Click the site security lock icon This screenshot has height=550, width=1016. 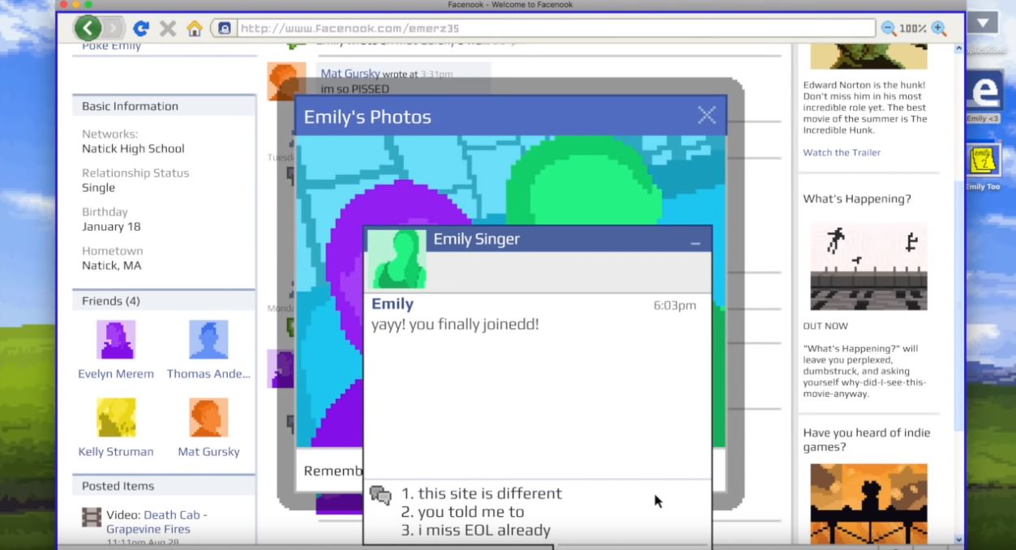click(224, 28)
